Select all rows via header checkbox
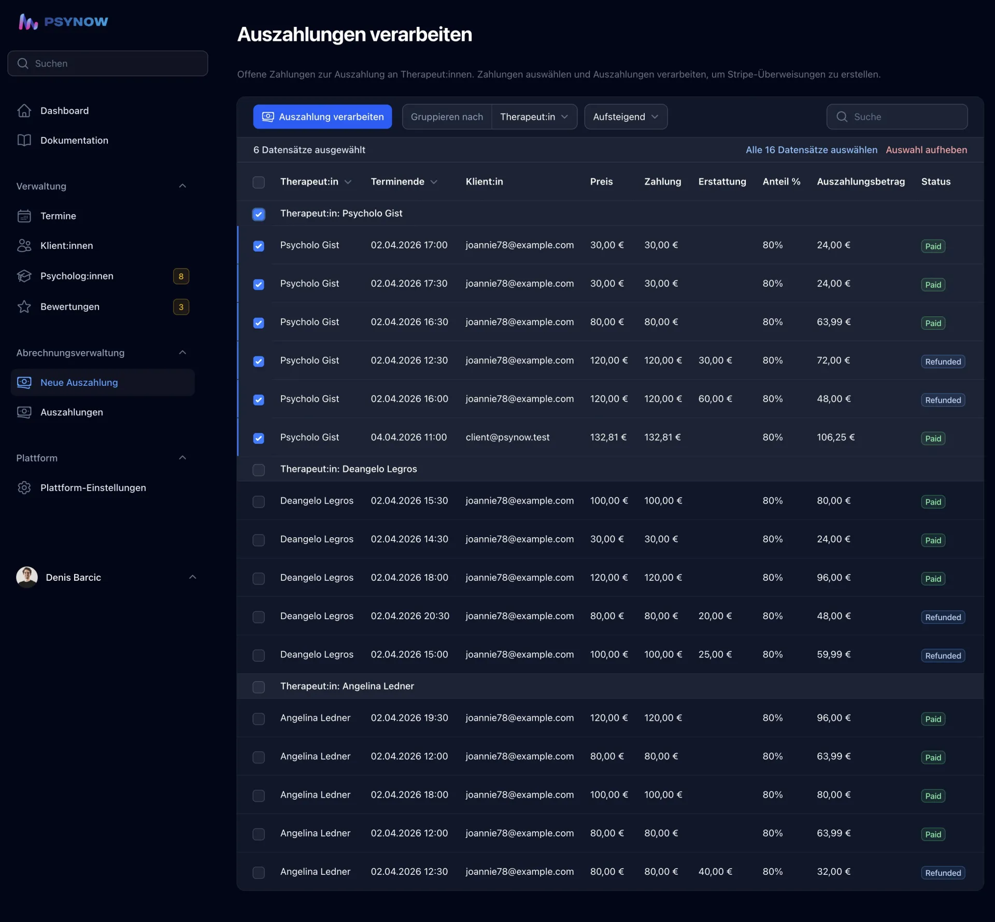This screenshot has height=922, width=995. pos(259,182)
